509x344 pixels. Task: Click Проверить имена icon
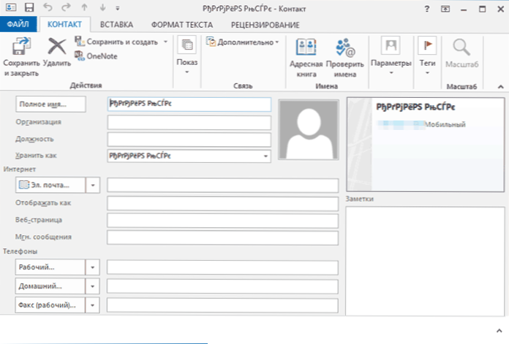(345, 47)
